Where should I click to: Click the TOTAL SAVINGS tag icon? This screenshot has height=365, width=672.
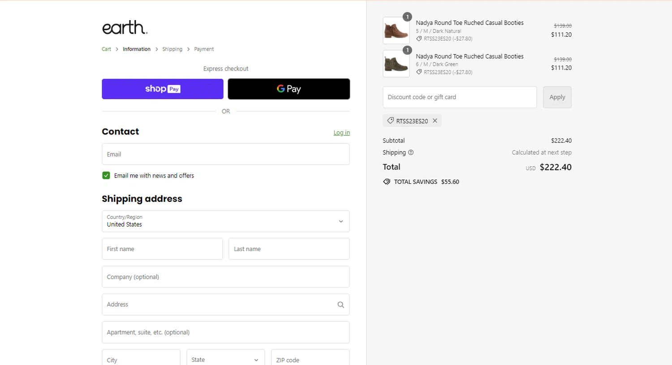[x=387, y=182]
